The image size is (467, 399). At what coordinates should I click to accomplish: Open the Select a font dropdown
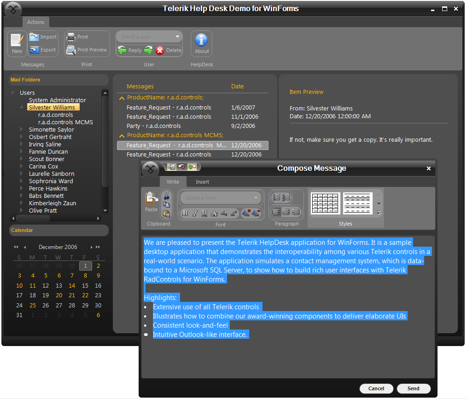tap(256, 198)
